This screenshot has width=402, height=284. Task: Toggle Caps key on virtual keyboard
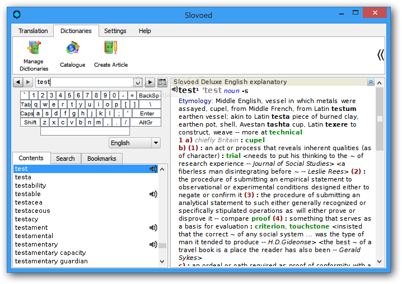click(27, 113)
